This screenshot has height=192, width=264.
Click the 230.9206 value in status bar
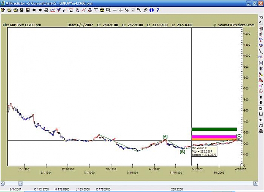(x=177, y=189)
